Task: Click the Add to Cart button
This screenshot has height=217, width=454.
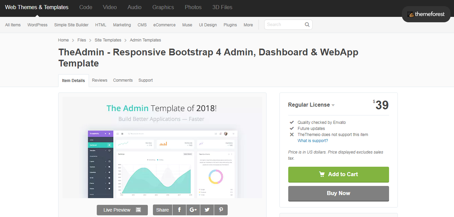Action: click(339, 174)
